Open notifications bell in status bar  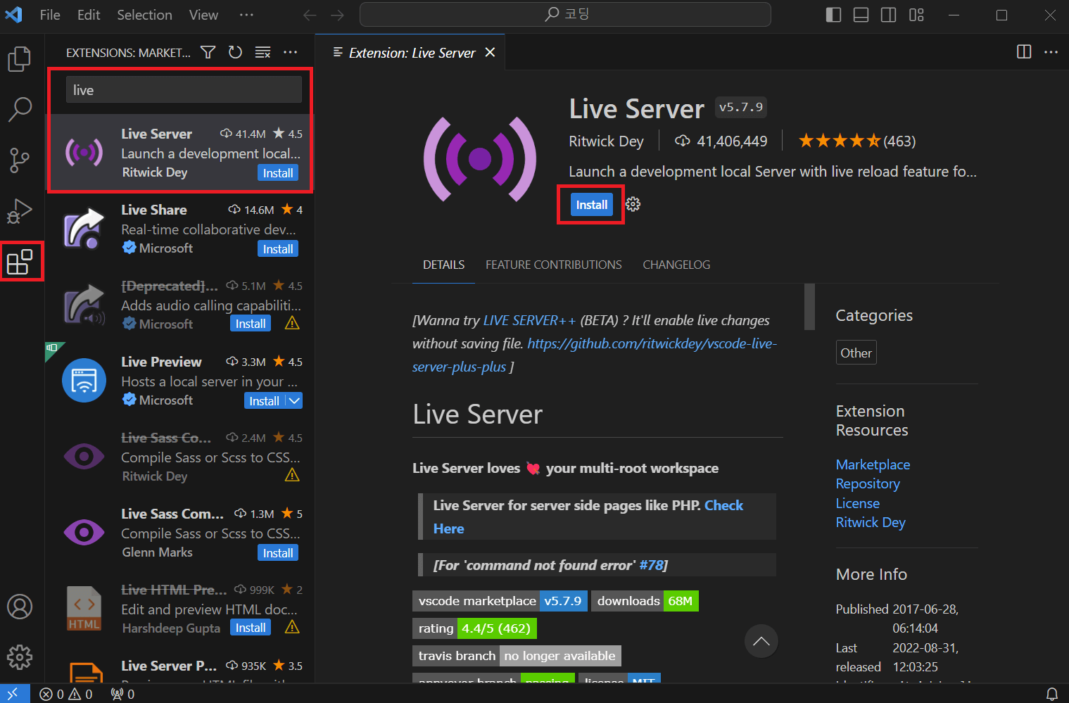[1051, 694]
